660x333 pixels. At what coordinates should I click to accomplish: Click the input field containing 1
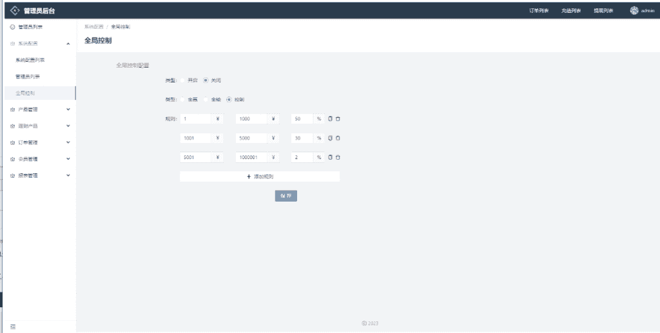pos(196,119)
